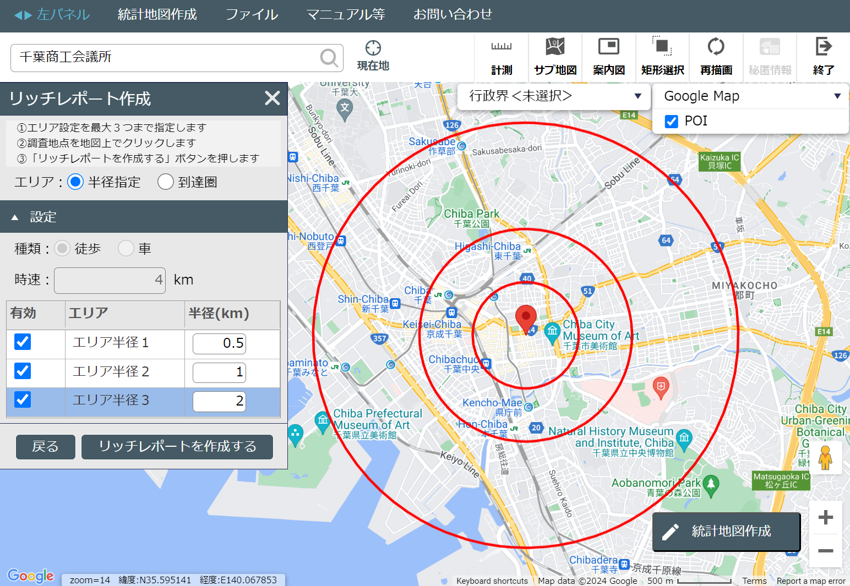Viewport: 850px width, 586px height.
Task: Open the map Terms link
Action: coord(754,581)
